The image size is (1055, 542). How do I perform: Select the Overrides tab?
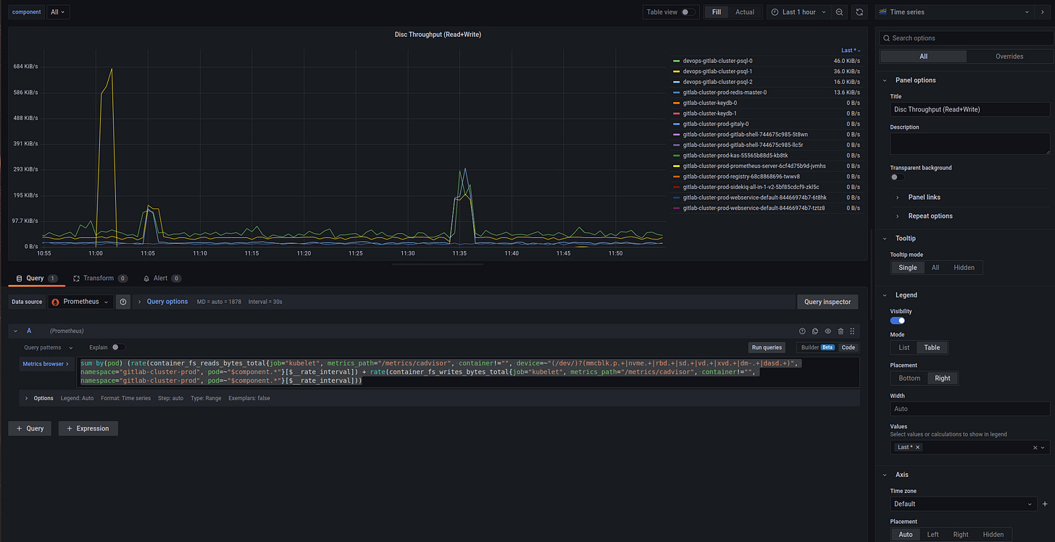(1009, 56)
